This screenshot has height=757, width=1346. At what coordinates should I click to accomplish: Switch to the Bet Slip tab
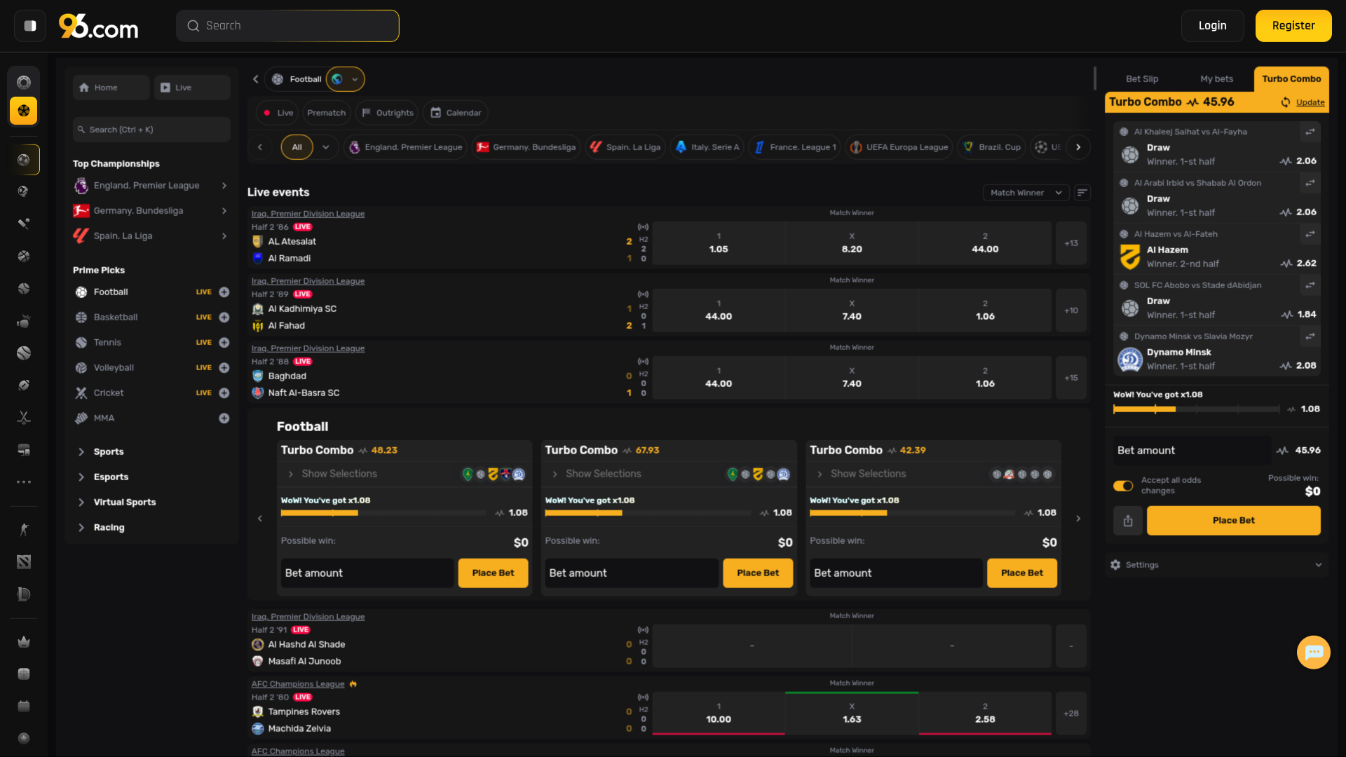click(x=1142, y=79)
